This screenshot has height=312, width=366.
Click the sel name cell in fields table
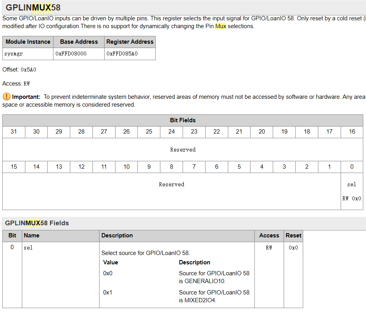click(x=61, y=275)
